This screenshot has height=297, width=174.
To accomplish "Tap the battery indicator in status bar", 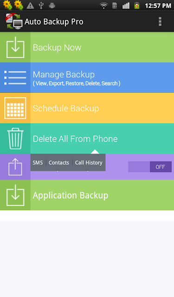I will [x=137, y=6].
